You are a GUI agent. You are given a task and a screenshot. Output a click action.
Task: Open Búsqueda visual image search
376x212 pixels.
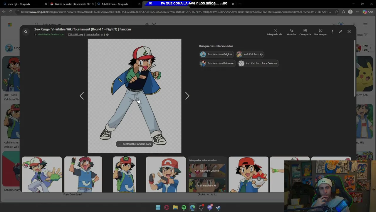coord(275,32)
